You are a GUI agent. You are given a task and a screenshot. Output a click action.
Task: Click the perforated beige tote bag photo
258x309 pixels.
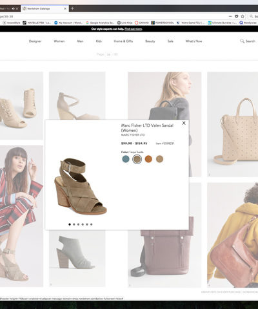point(233,124)
